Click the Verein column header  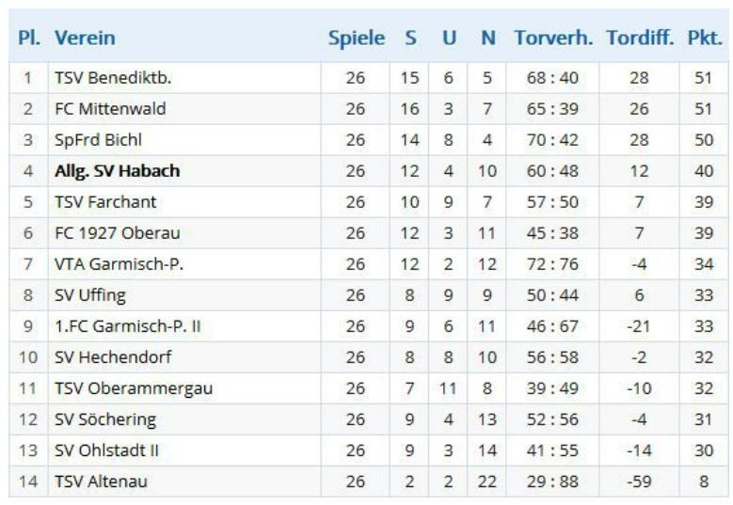85,39
